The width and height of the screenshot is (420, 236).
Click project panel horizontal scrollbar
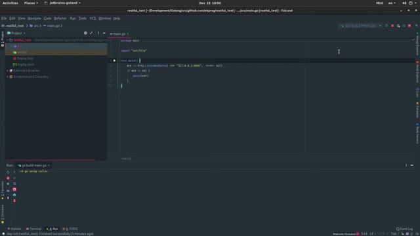(x=50, y=160)
